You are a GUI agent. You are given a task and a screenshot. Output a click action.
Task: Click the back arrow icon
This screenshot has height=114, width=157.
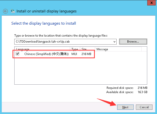pyautogui.click(x=6, y=11)
